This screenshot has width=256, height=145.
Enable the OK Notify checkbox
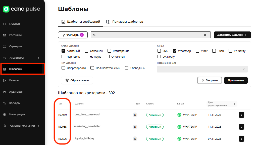[159, 57]
